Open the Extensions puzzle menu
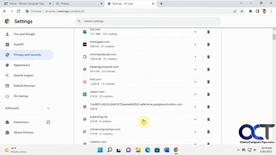 pyautogui.click(x=250, y=11)
